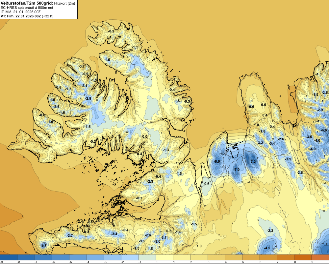Click the -4.6 temperature value on the map

pos(324,130)
